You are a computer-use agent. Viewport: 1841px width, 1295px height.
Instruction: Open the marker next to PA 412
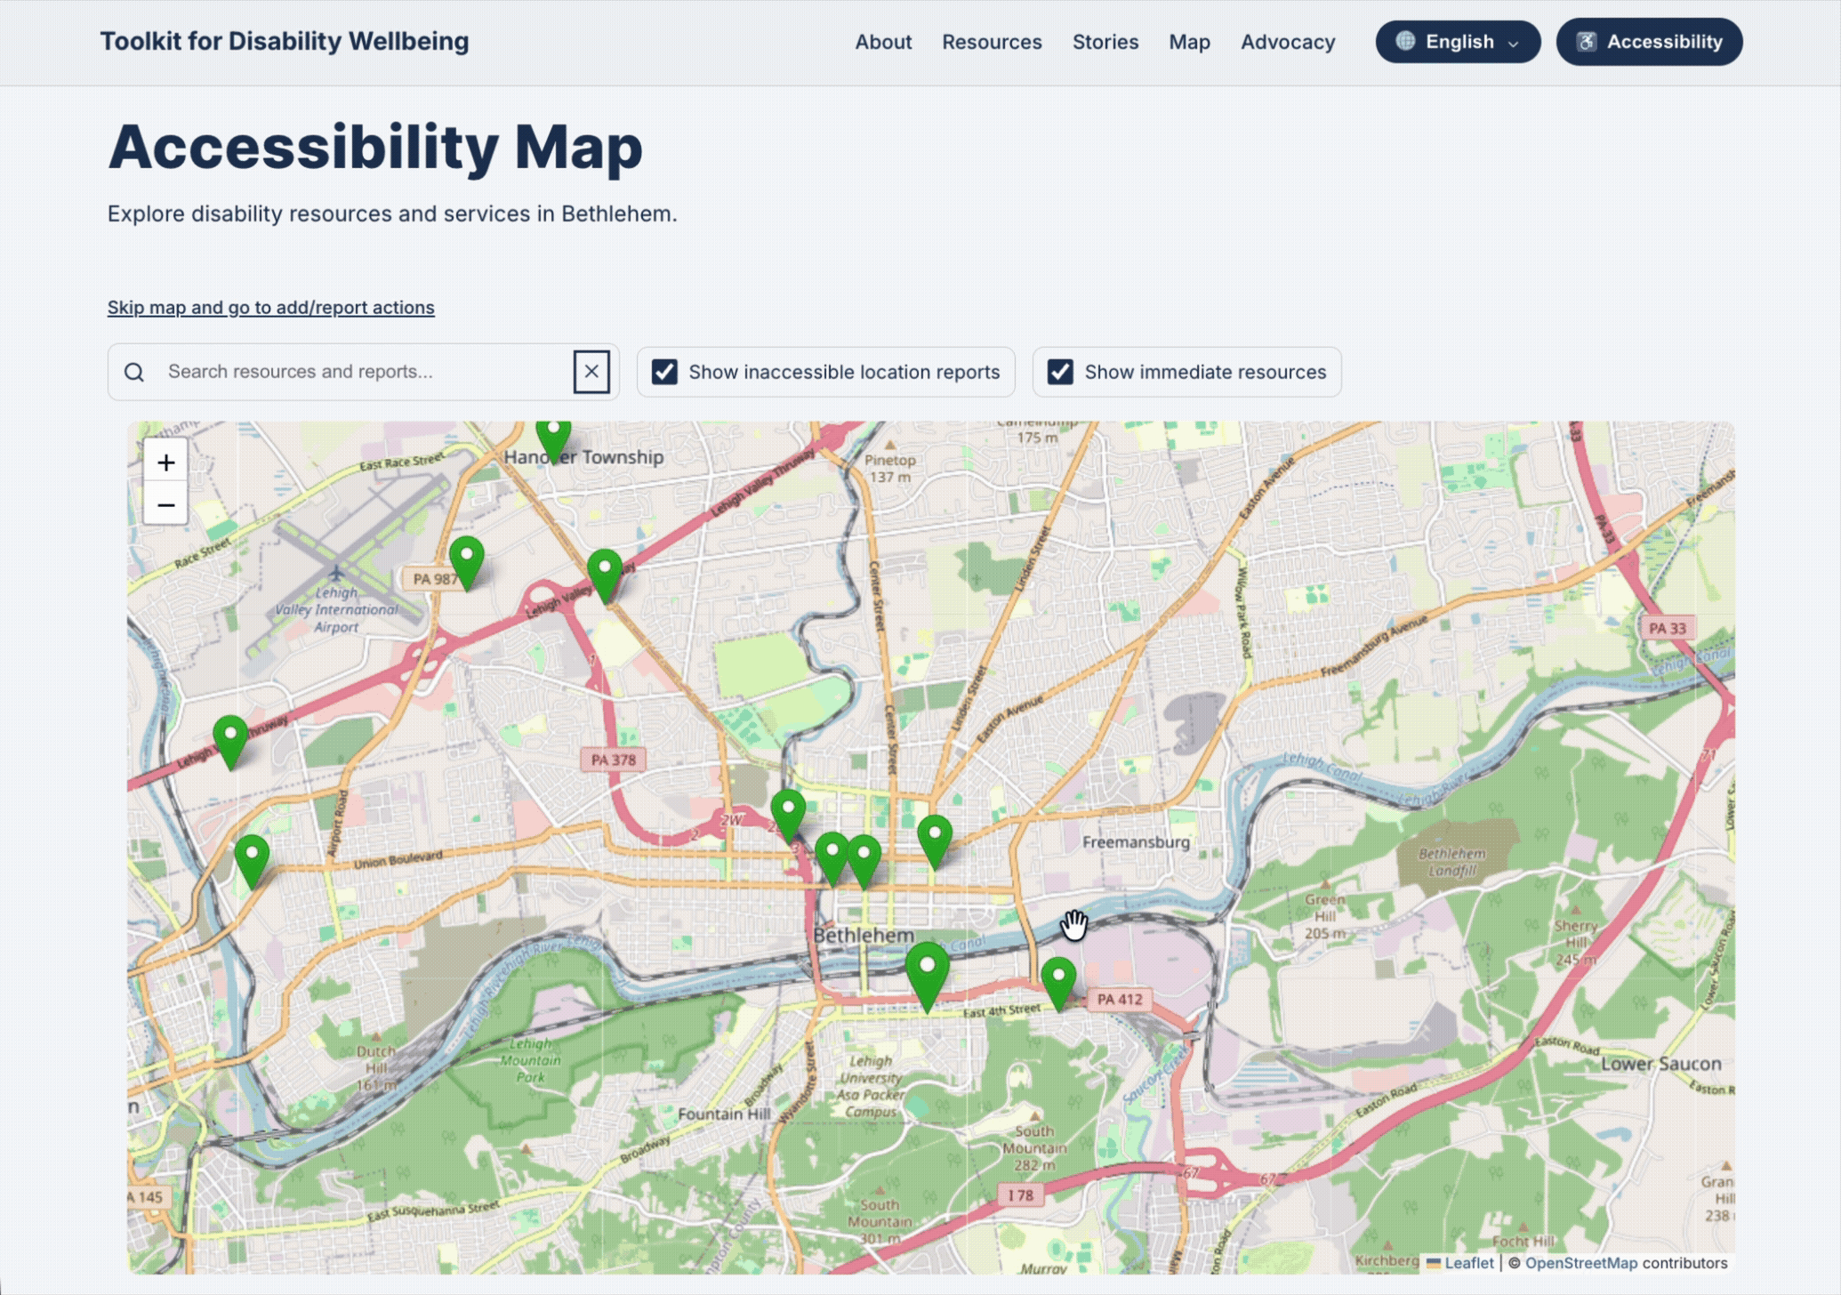click(x=1058, y=984)
